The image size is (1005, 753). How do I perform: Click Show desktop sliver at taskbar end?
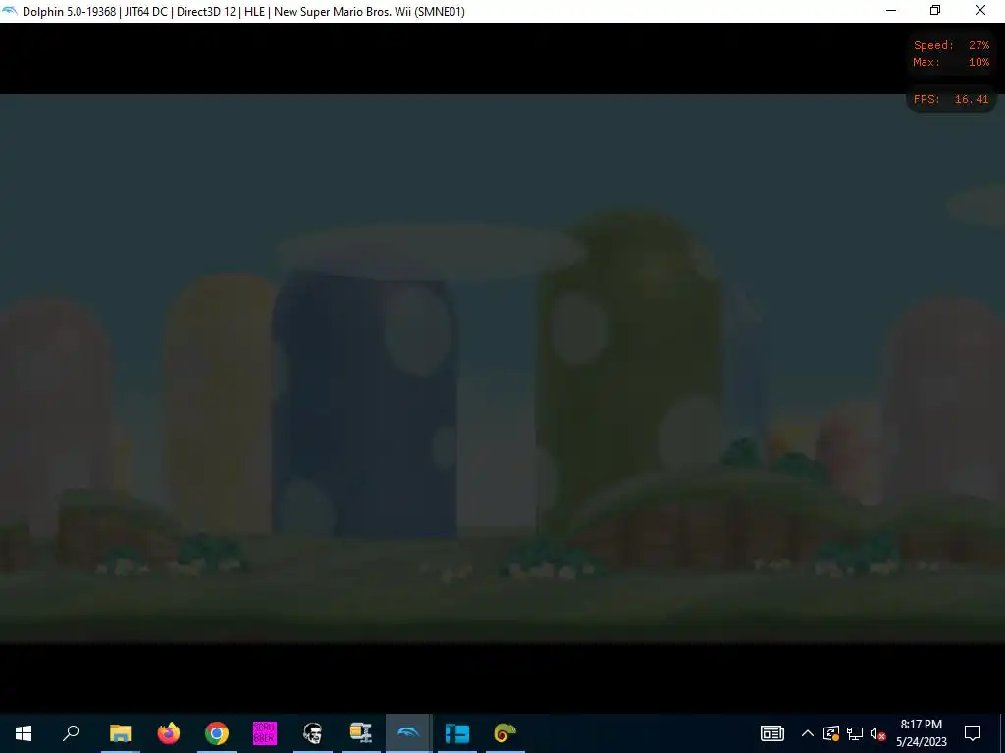pyautogui.click(x=1002, y=733)
